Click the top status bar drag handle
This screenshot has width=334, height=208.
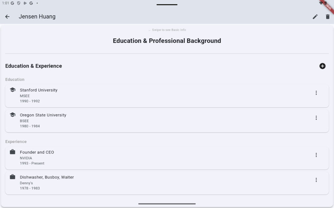click(x=167, y=5)
